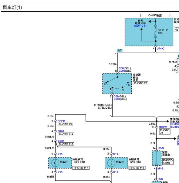Screen dimensions: 179x183
Task: Open the RR01 connector link
Action: click(61, 141)
